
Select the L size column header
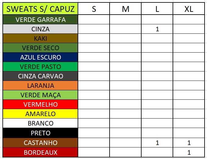pos(157,9)
